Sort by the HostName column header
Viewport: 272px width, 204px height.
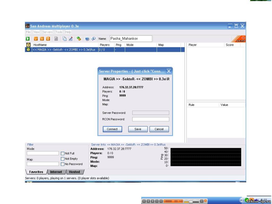[x=65, y=45]
